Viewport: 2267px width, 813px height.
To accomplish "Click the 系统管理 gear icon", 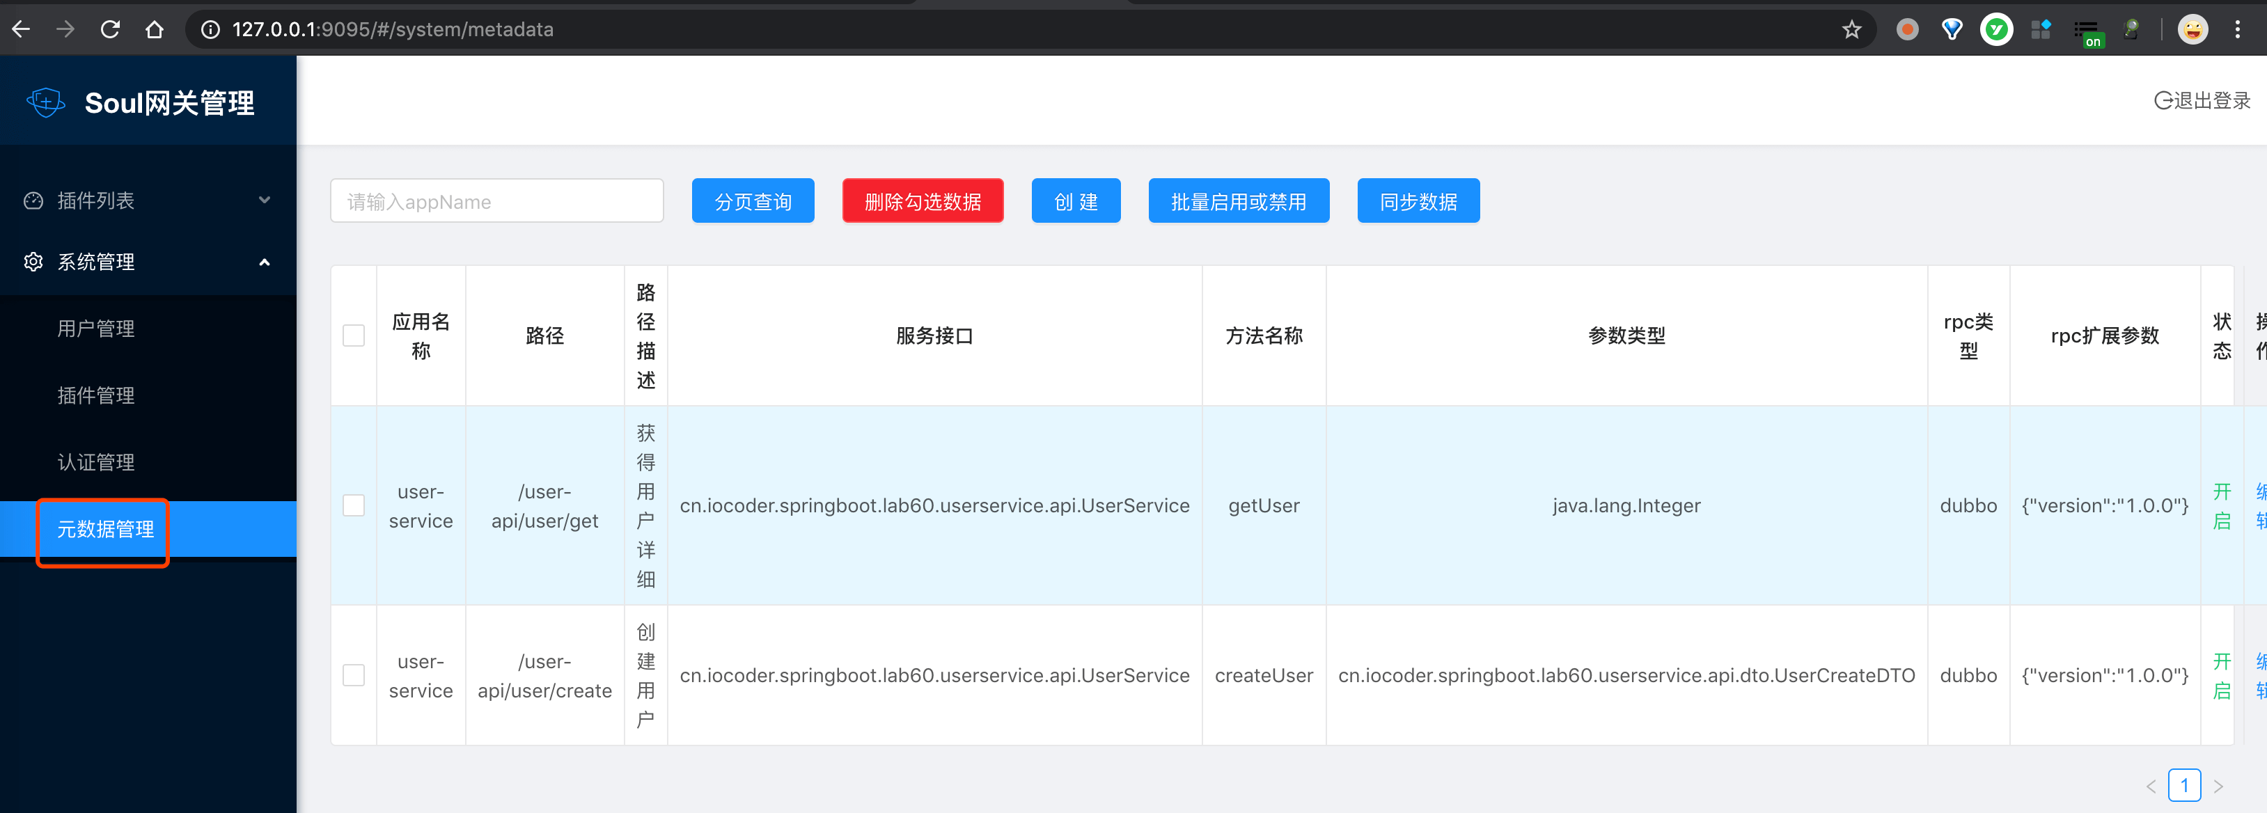I will 33,261.
